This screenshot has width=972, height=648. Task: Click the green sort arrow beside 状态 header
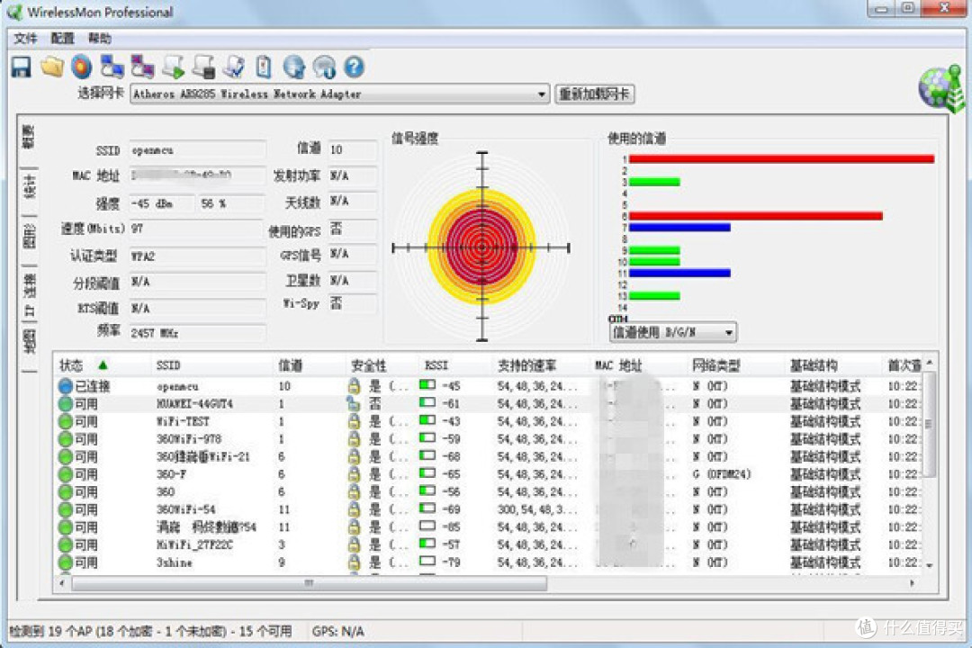click(x=103, y=364)
